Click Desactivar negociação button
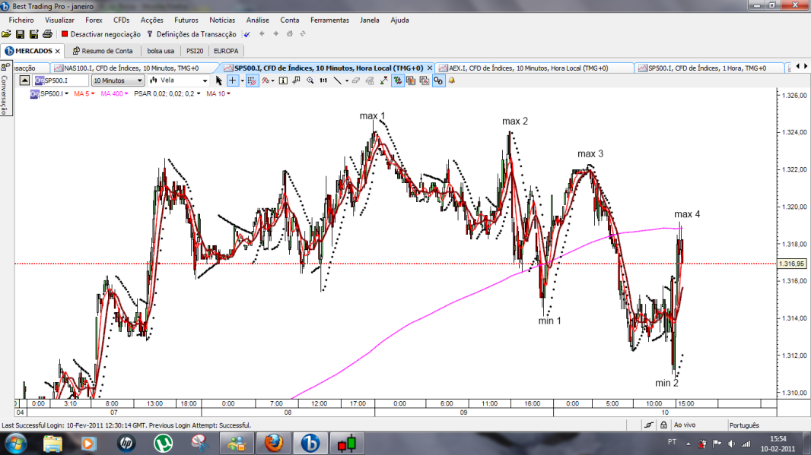This screenshot has width=811, height=455. tap(101, 34)
